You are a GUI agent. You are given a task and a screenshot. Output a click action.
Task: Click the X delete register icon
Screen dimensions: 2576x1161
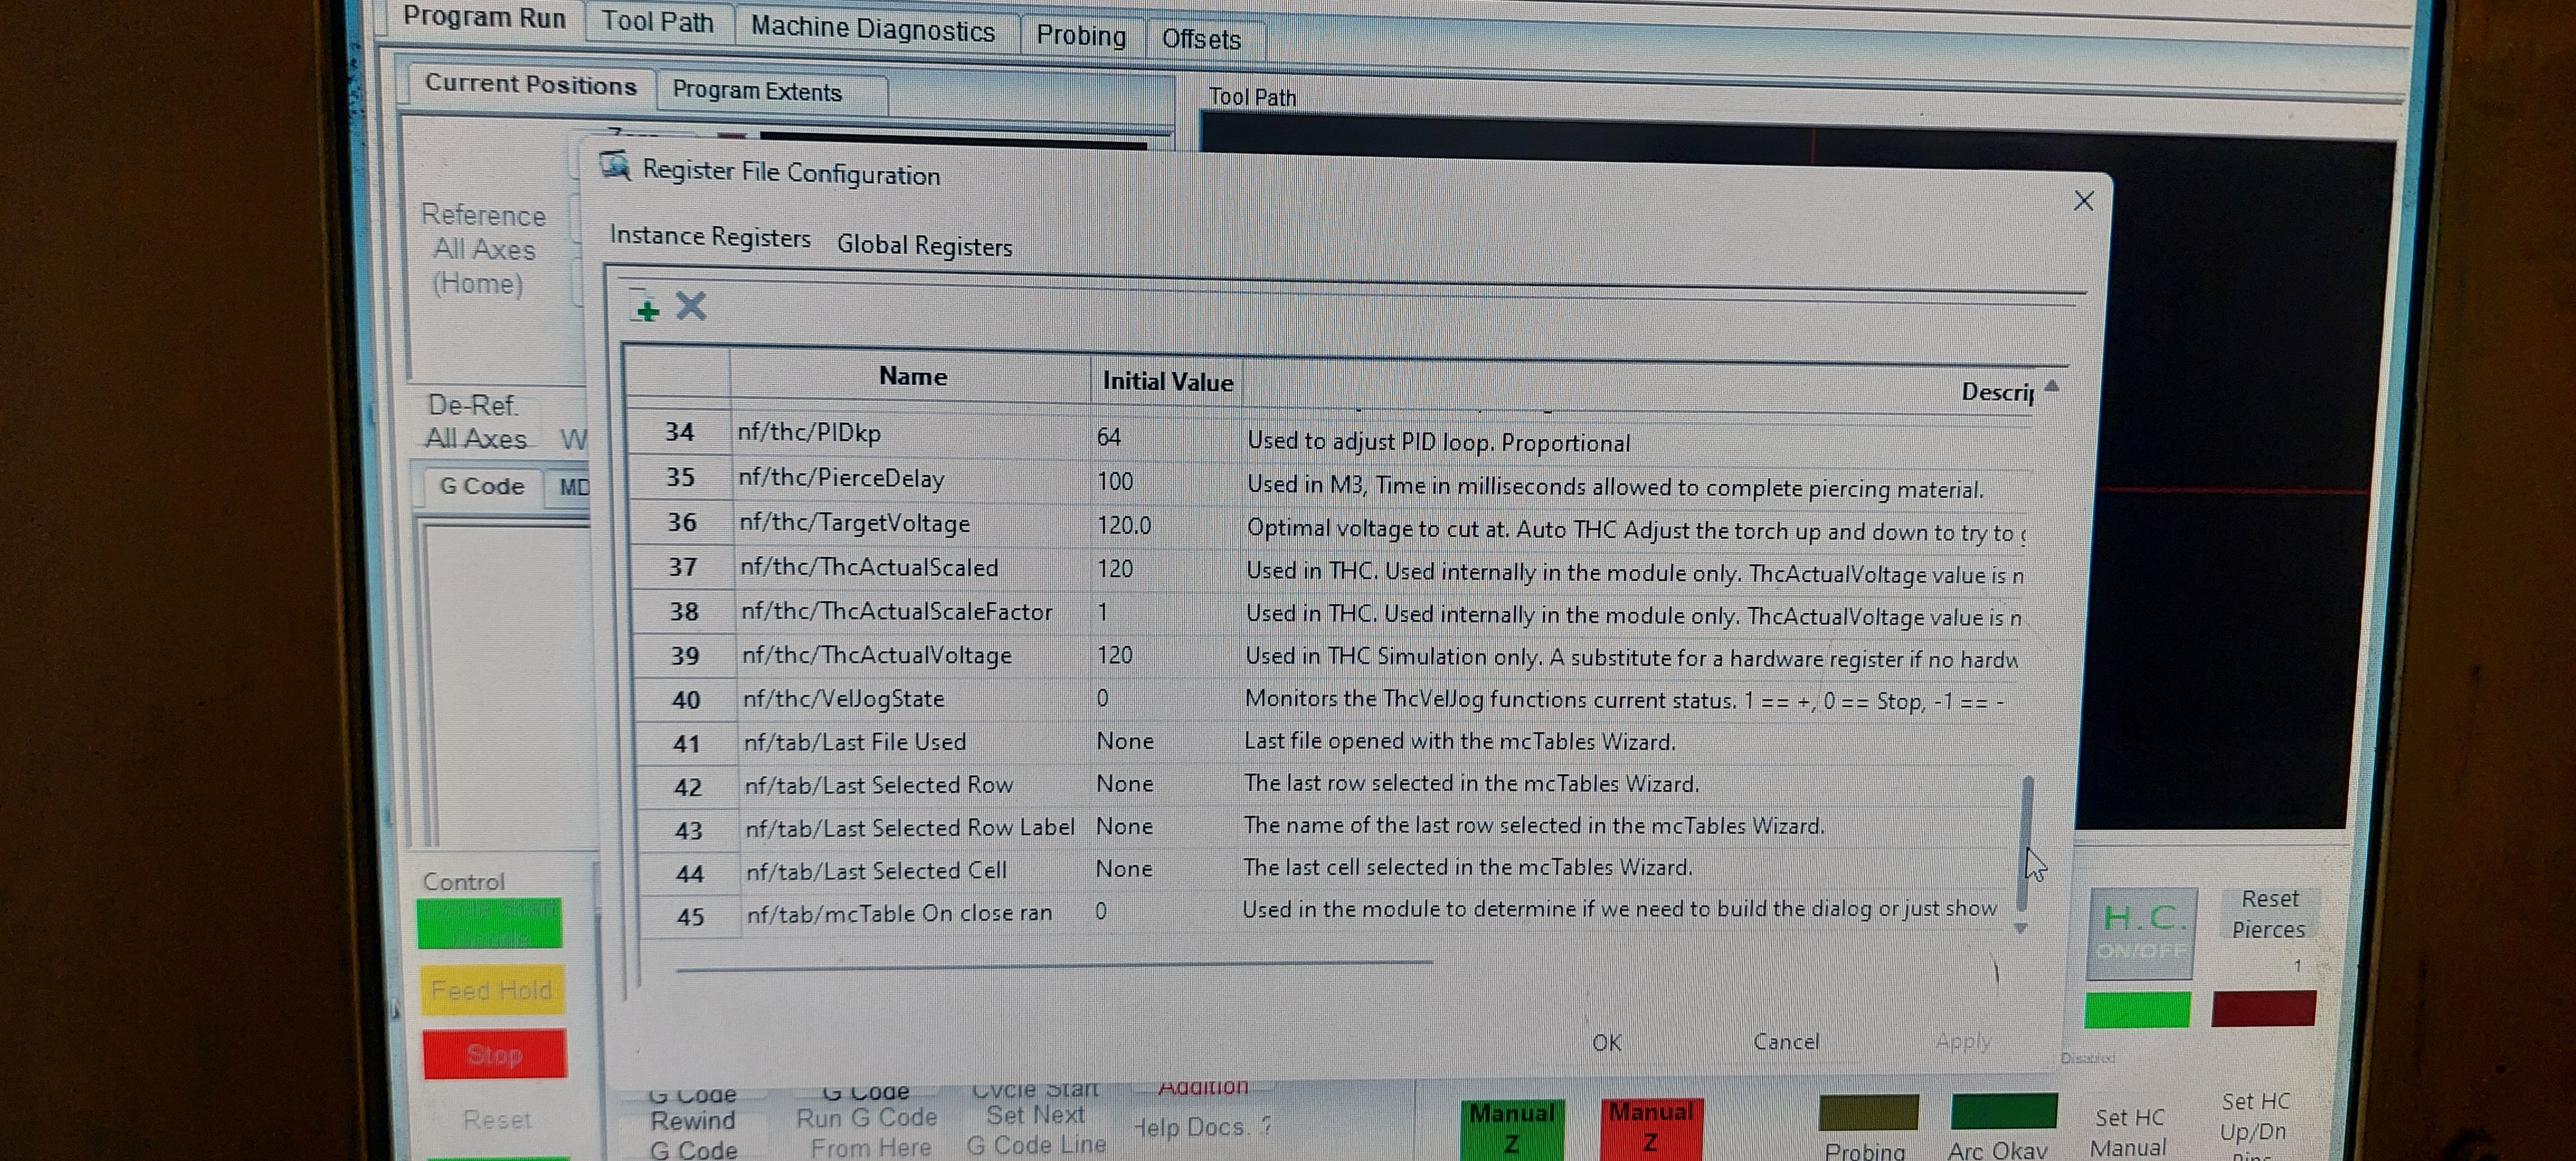pyautogui.click(x=690, y=306)
